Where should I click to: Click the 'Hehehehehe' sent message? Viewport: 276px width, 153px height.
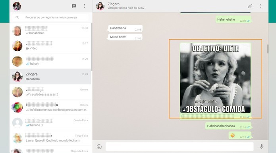[234, 19]
